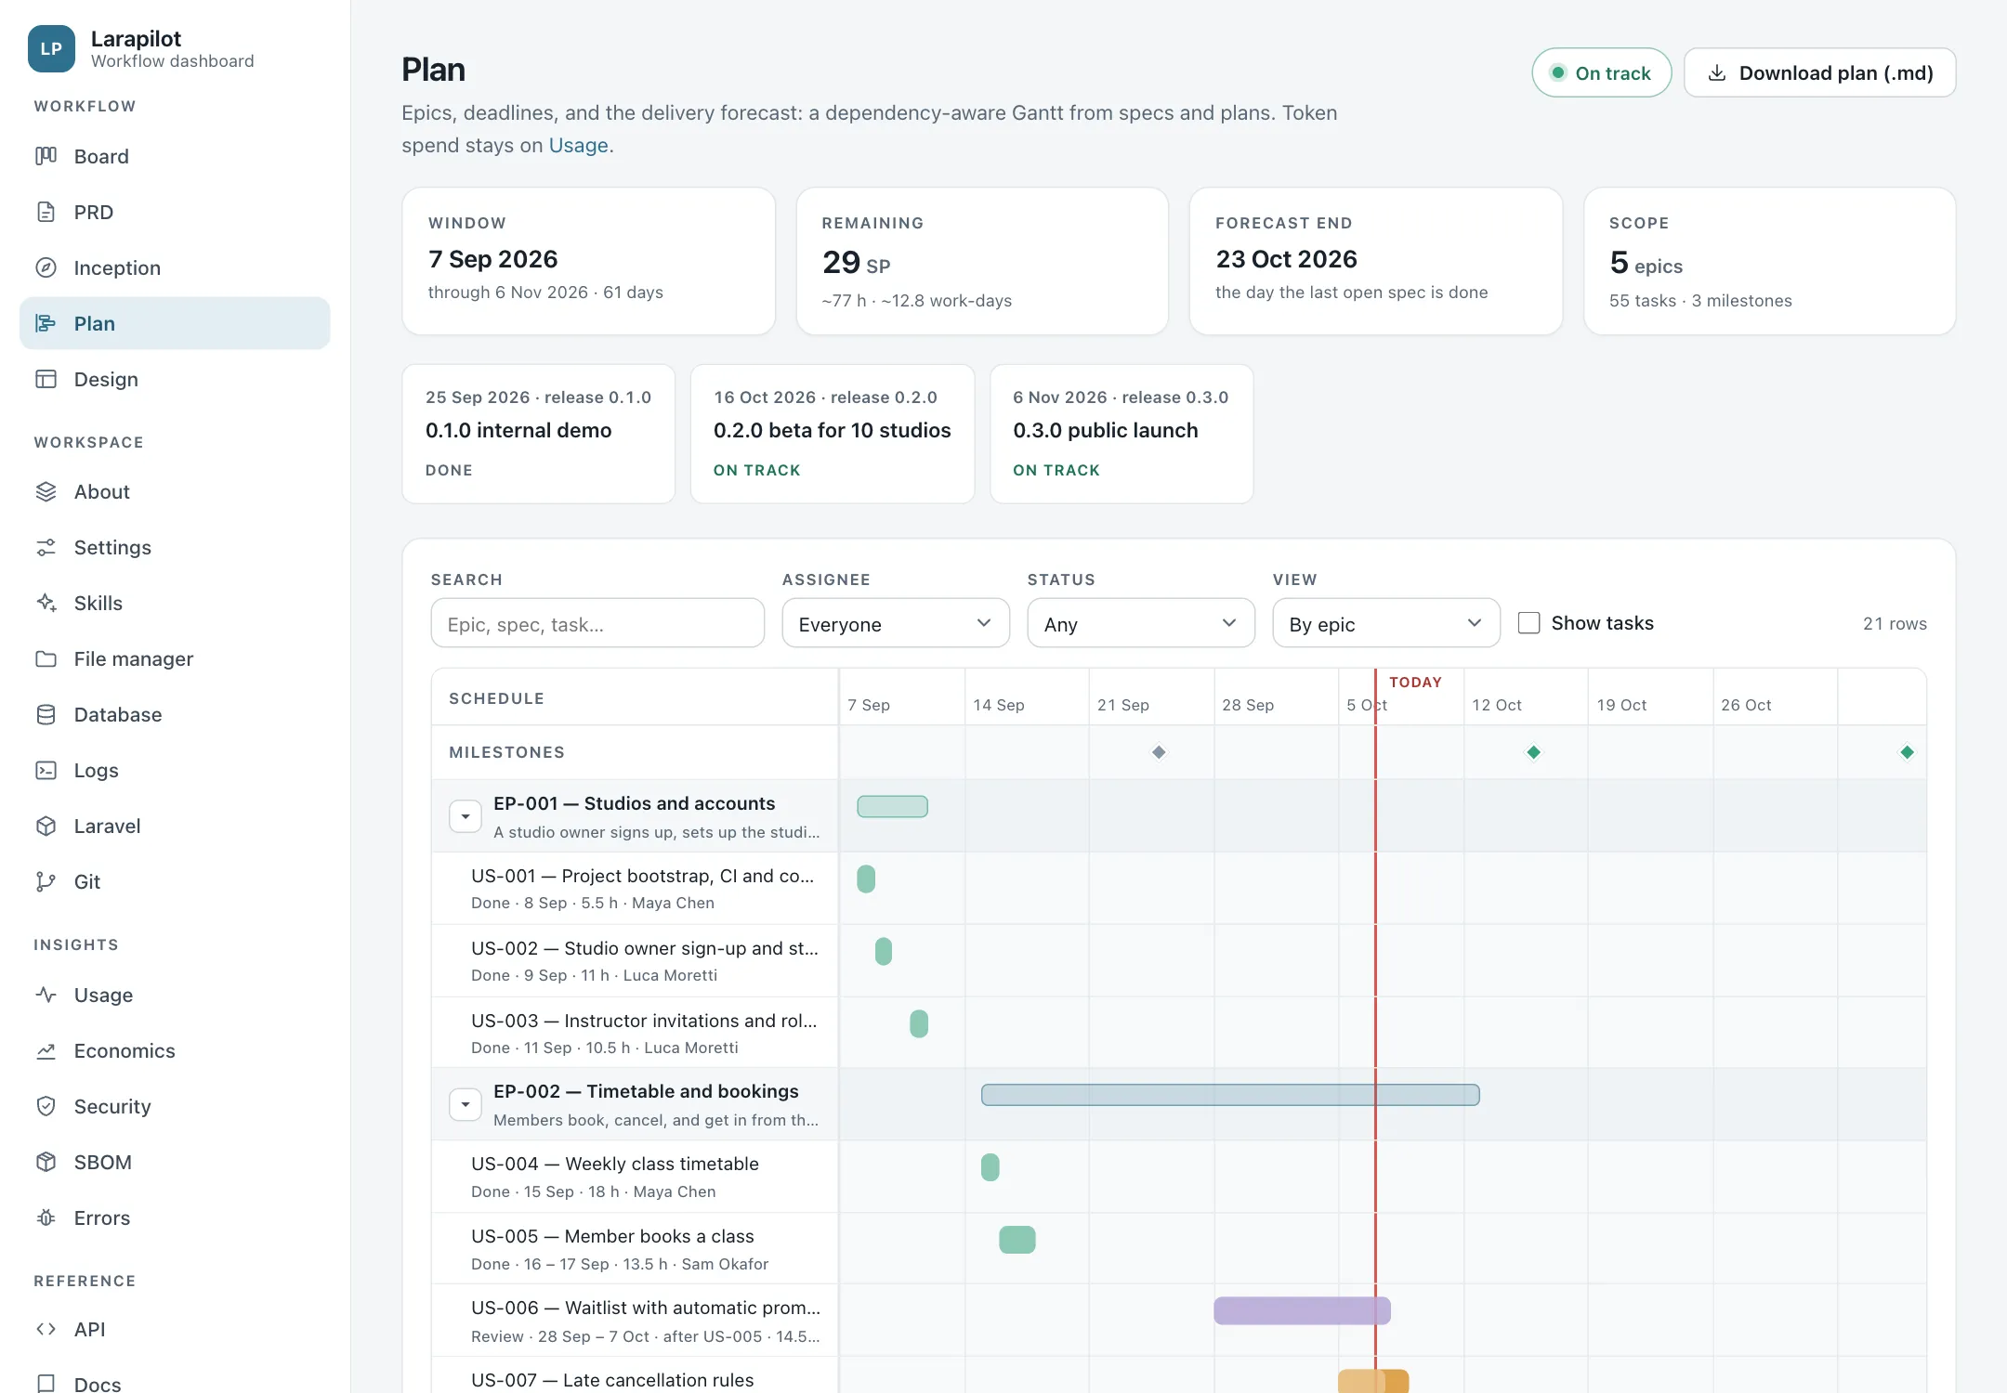
Task: Click the Laravel cube icon
Action: click(46, 826)
